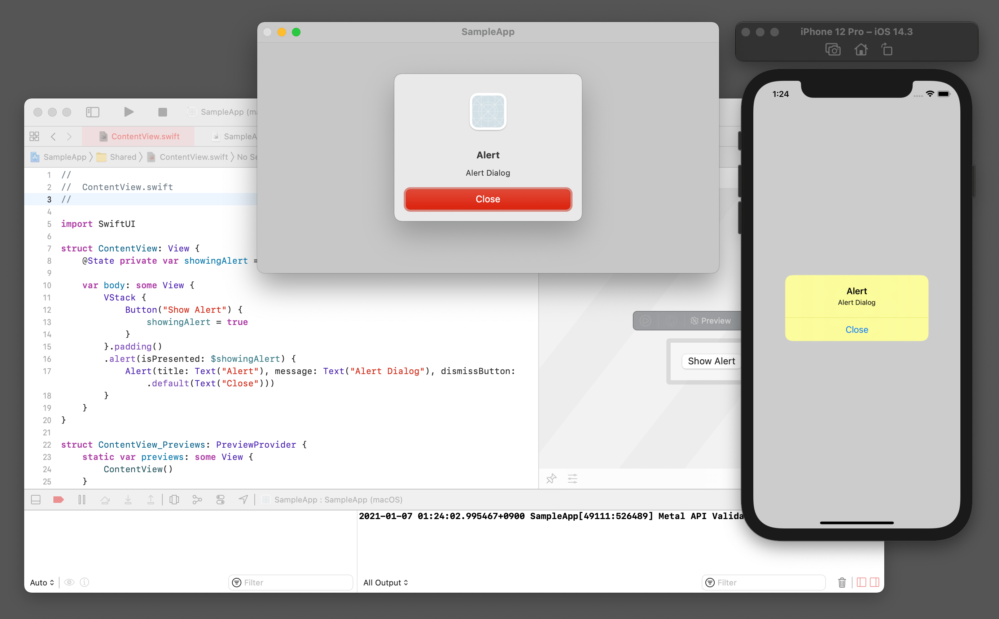This screenshot has height=619, width=999.
Task: Click the Simulate Location arrow icon
Action: point(244,500)
